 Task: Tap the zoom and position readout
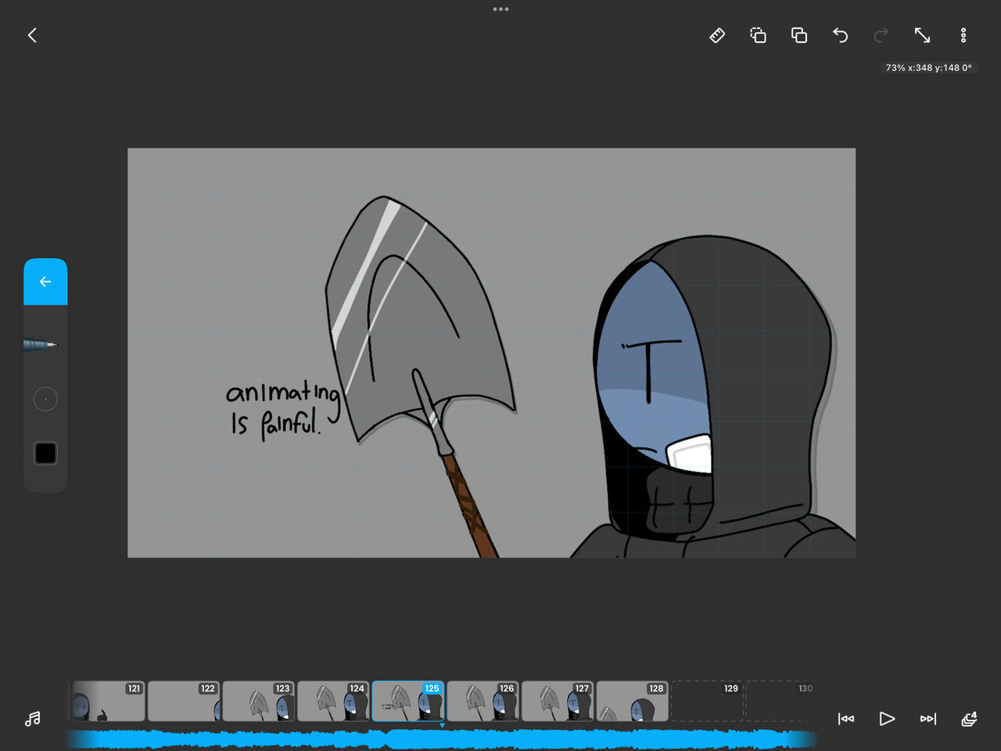pos(928,68)
